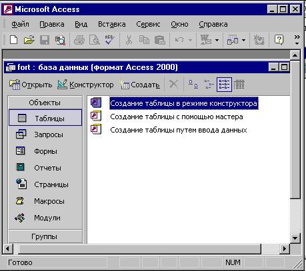Screen dimensions: 306x271
Task: Click the New database icon
Action: 14,40
